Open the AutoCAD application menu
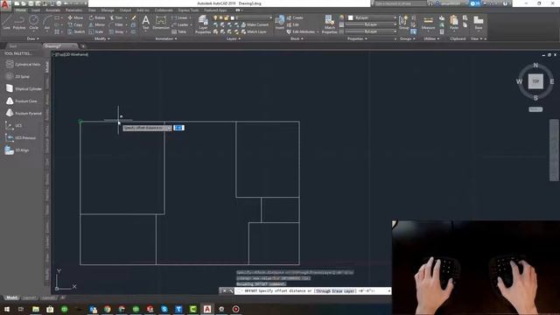The height and width of the screenshot is (315, 560). click(x=5, y=4)
